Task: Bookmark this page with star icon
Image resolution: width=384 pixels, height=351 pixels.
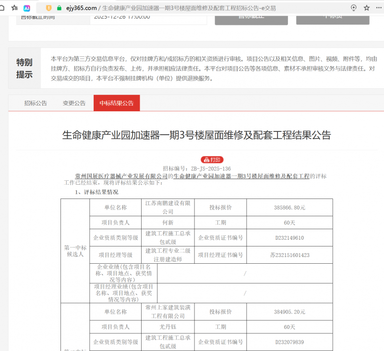Action: coord(367,8)
